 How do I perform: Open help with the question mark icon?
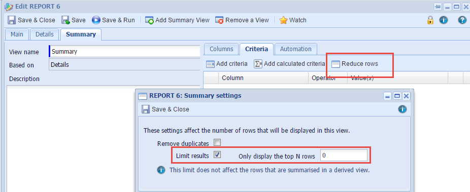pos(462,20)
